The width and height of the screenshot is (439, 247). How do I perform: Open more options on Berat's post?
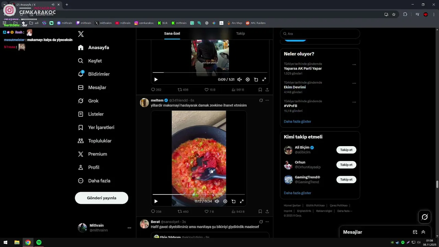pos(267,222)
